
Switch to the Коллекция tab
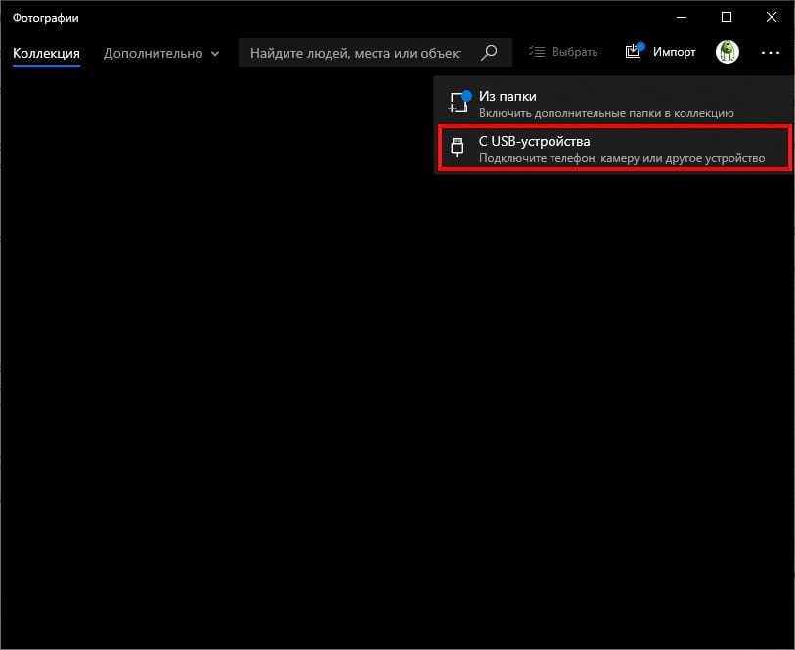coord(46,53)
